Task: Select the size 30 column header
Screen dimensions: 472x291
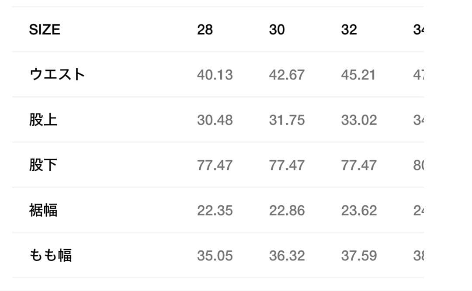Action: coord(277,30)
